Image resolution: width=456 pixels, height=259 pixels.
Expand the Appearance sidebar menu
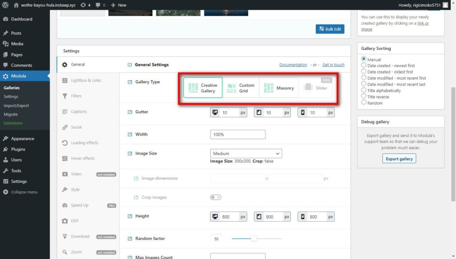click(x=22, y=139)
